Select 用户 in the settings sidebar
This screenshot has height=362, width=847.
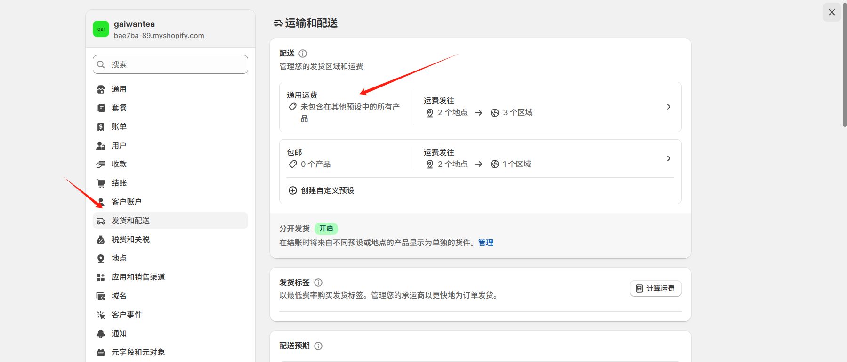tap(170, 146)
